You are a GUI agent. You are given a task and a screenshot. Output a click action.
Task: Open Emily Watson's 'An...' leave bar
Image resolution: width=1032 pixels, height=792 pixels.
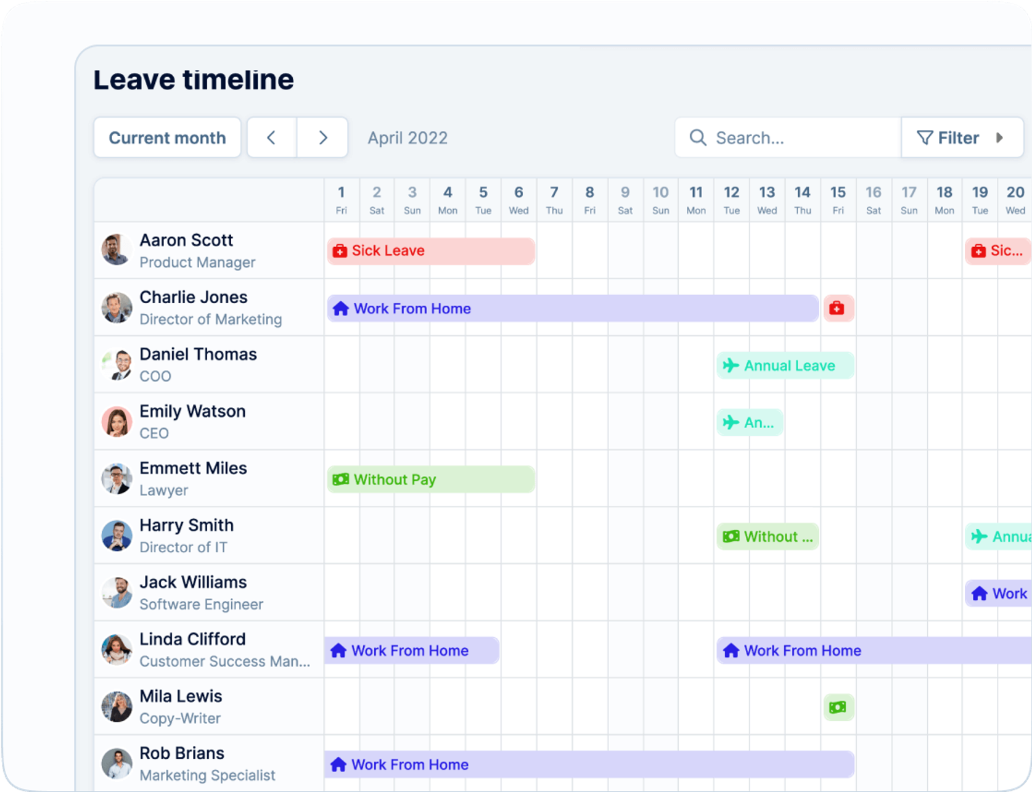tap(750, 422)
